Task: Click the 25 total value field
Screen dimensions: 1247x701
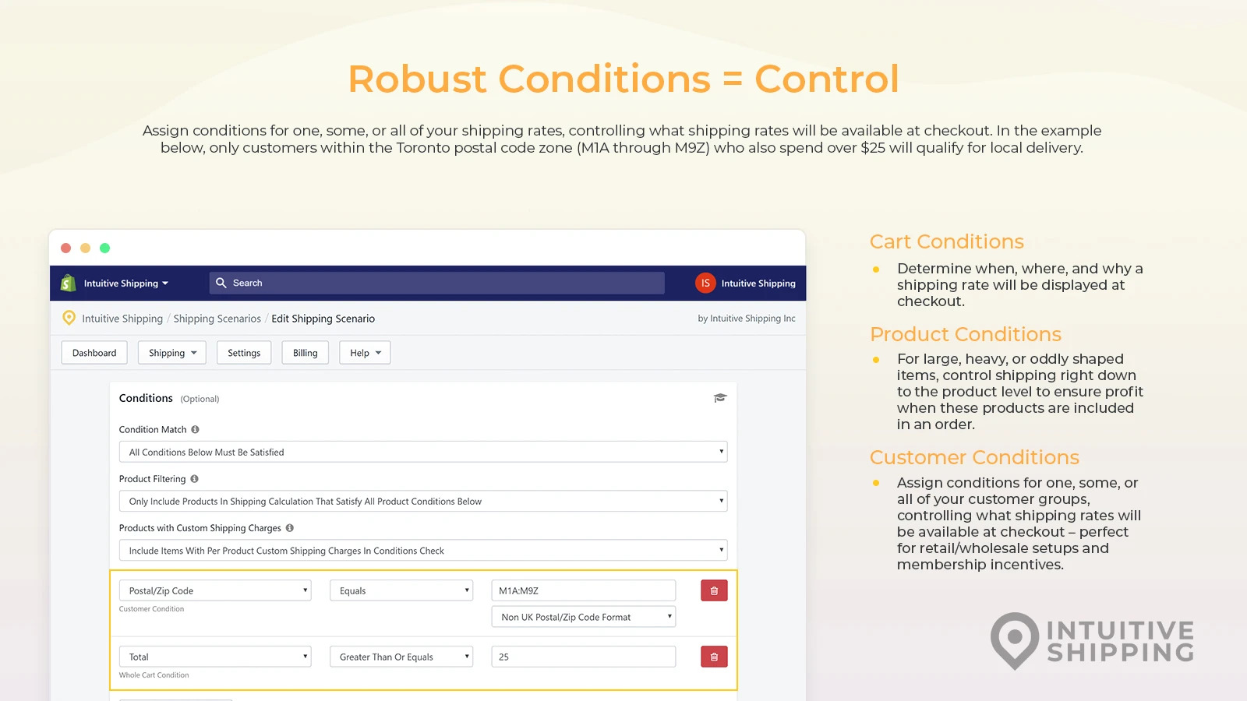Action: coord(584,657)
